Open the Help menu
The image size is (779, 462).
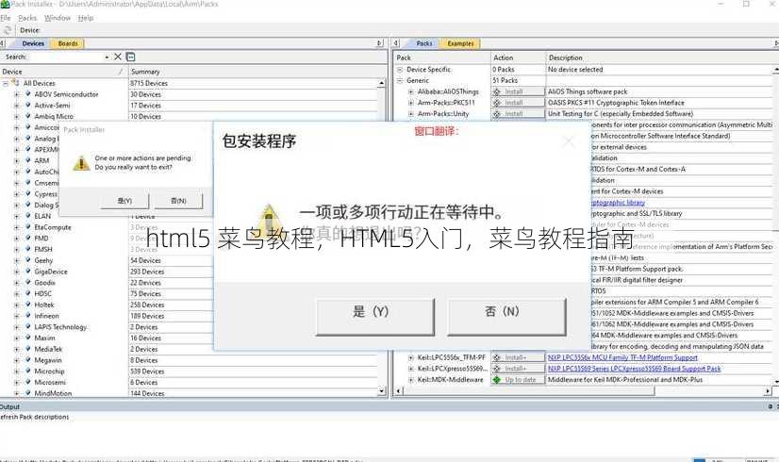tap(86, 18)
